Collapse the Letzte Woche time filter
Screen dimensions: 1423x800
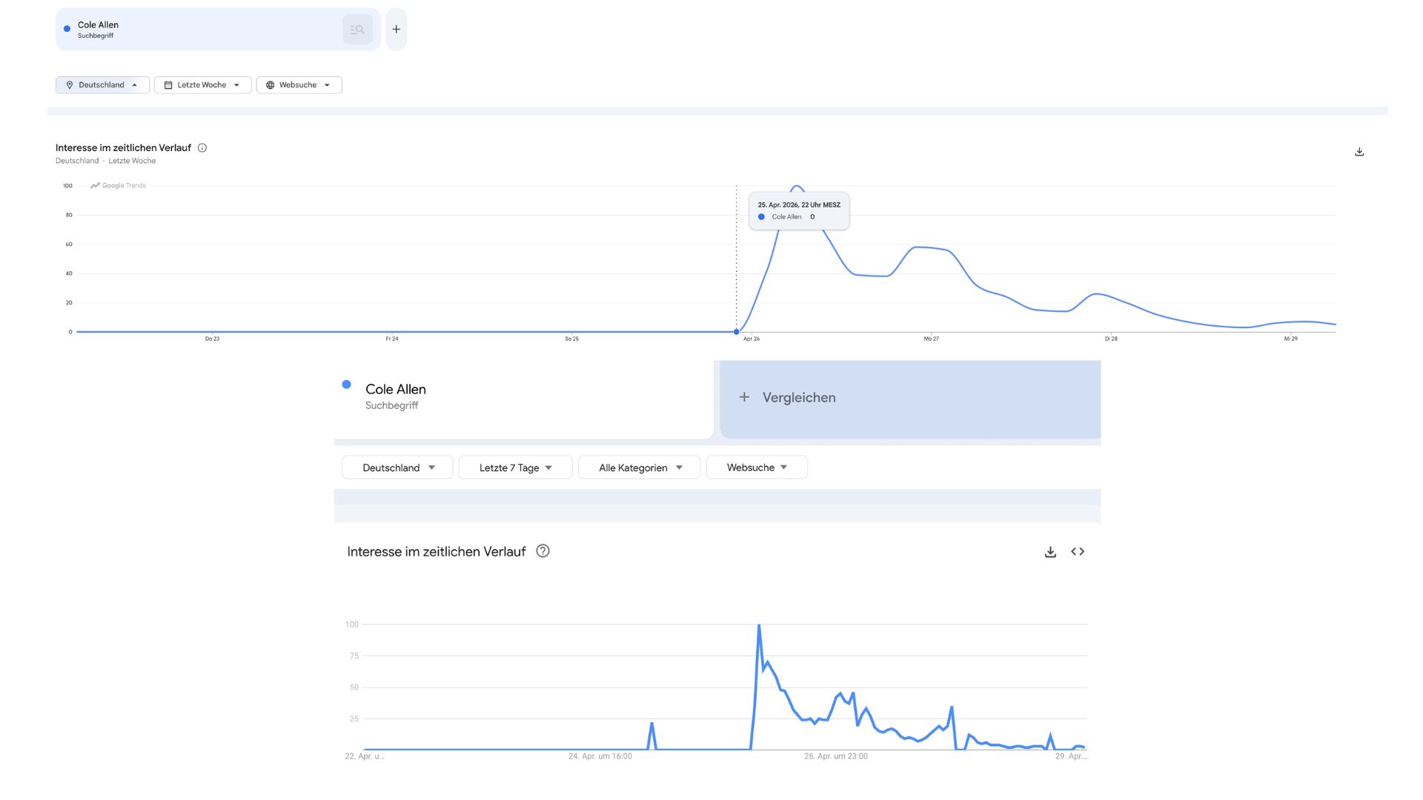click(x=202, y=84)
